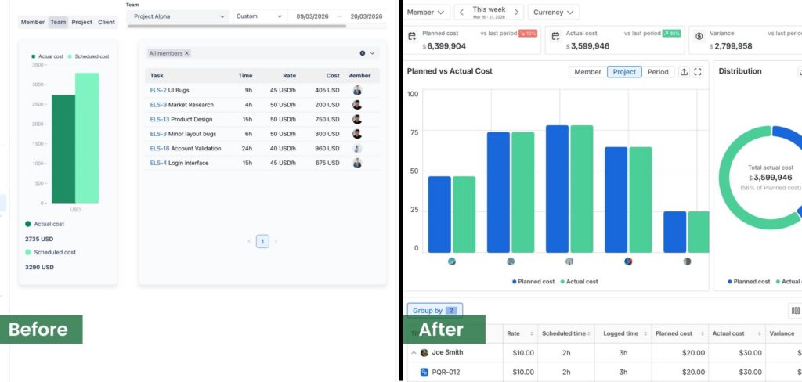Toggle Planned cost legend under Distribution donut
This screenshot has height=382, width=802.
(x=748, y=282)
